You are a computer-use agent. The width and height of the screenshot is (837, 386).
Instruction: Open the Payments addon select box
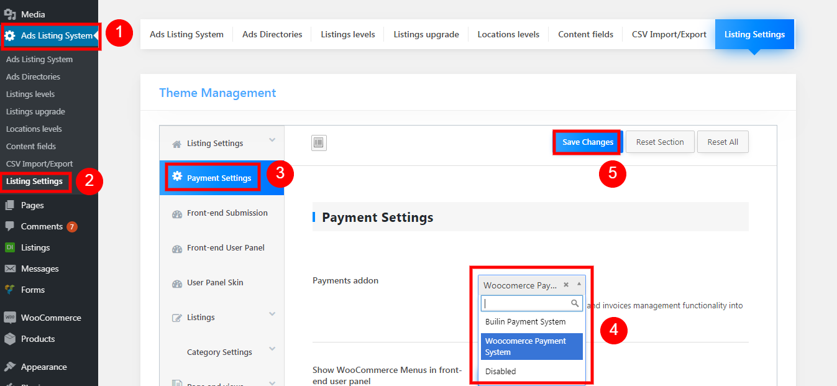click(x=532, y=285)
